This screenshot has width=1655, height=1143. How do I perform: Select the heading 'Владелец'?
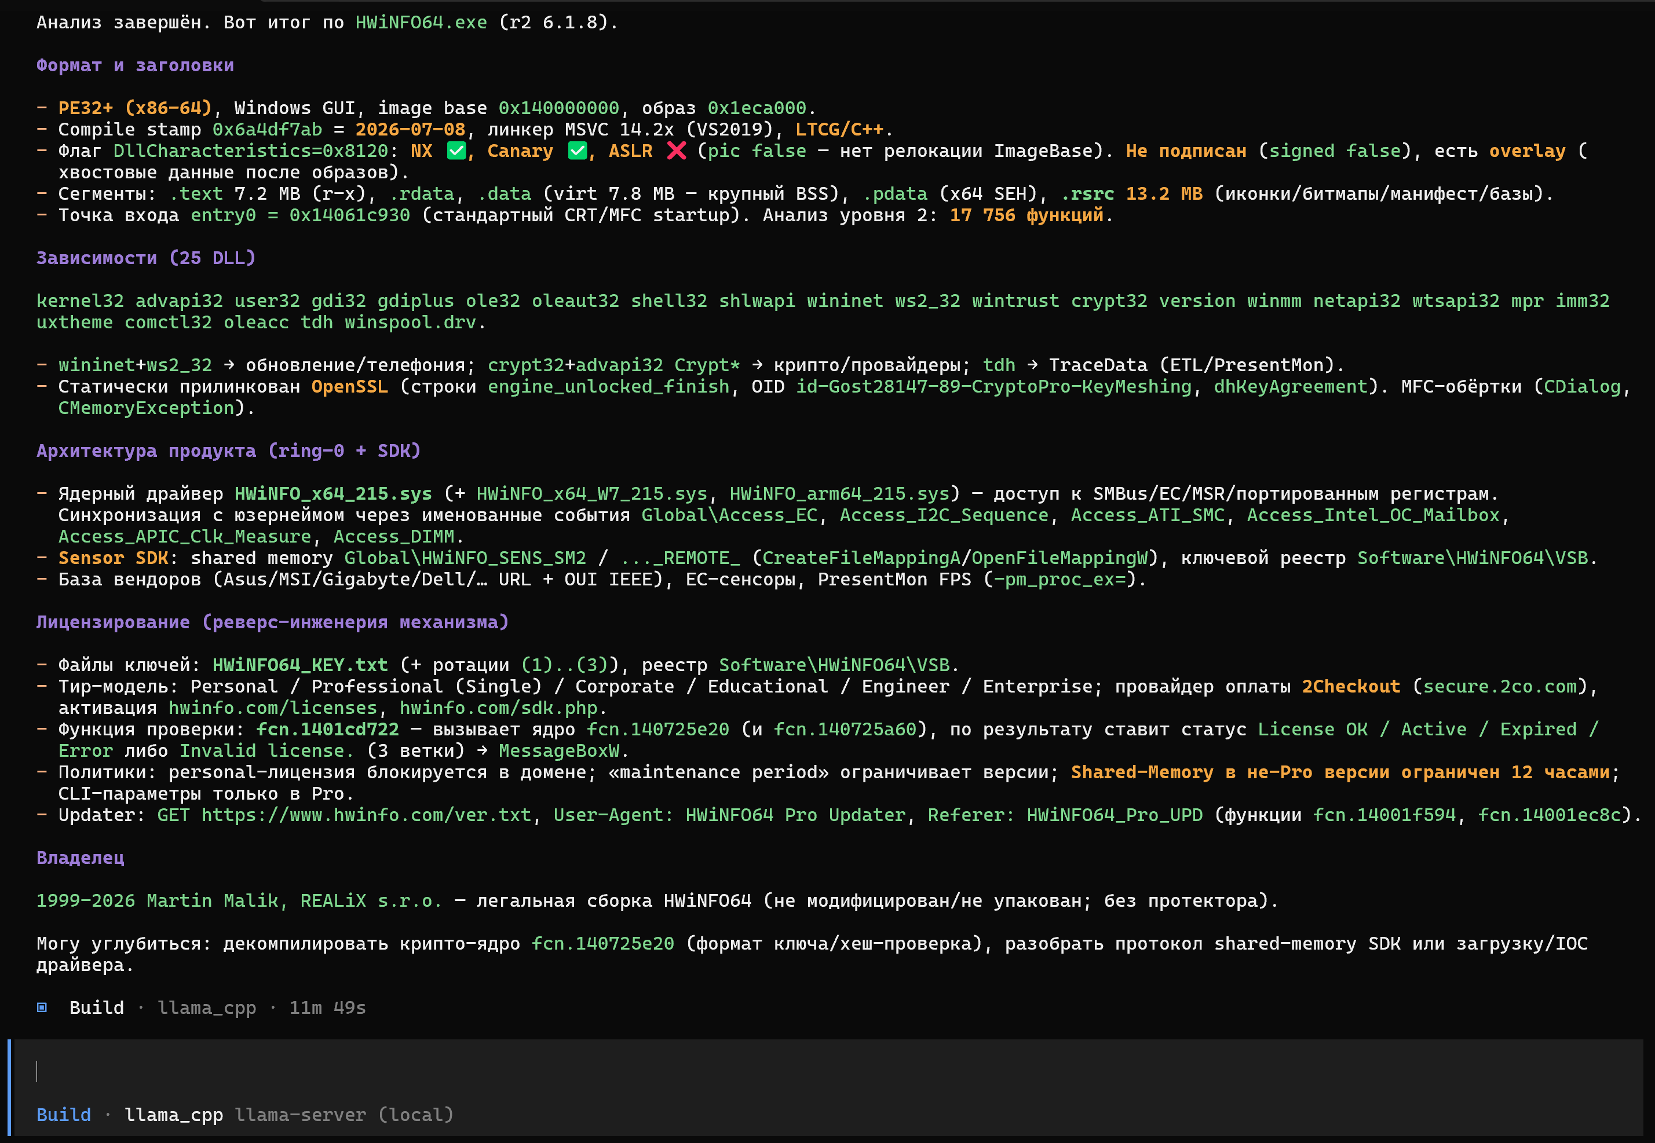click(81, 857)
